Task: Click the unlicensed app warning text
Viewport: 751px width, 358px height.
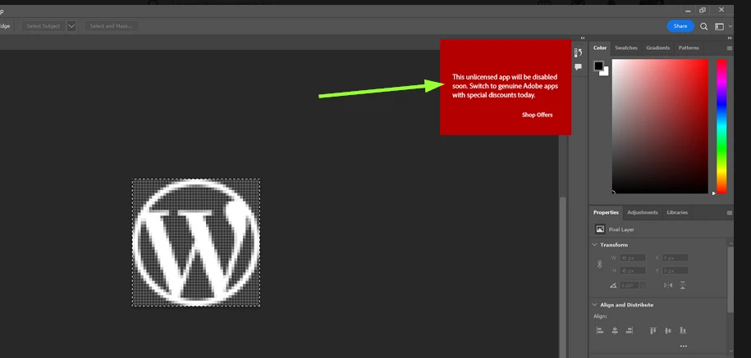Action: pyautogui.click(x=505, y=85)
